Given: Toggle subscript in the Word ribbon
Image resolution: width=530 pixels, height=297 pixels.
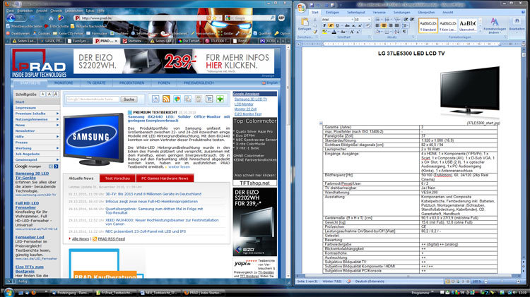Looking at the screenshot, I should coord(353,25).
